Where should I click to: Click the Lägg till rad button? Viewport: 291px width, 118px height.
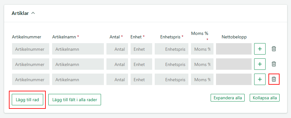(x=27, y=100)
